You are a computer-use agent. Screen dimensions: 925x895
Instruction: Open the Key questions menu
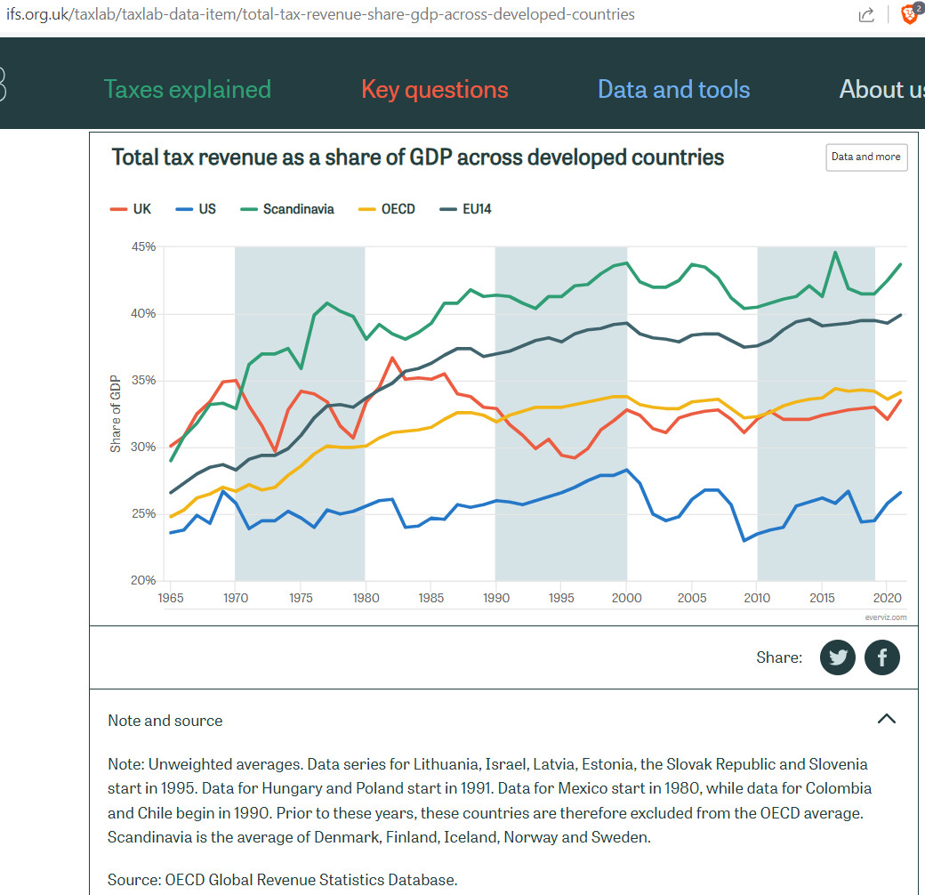coord(435,90)
